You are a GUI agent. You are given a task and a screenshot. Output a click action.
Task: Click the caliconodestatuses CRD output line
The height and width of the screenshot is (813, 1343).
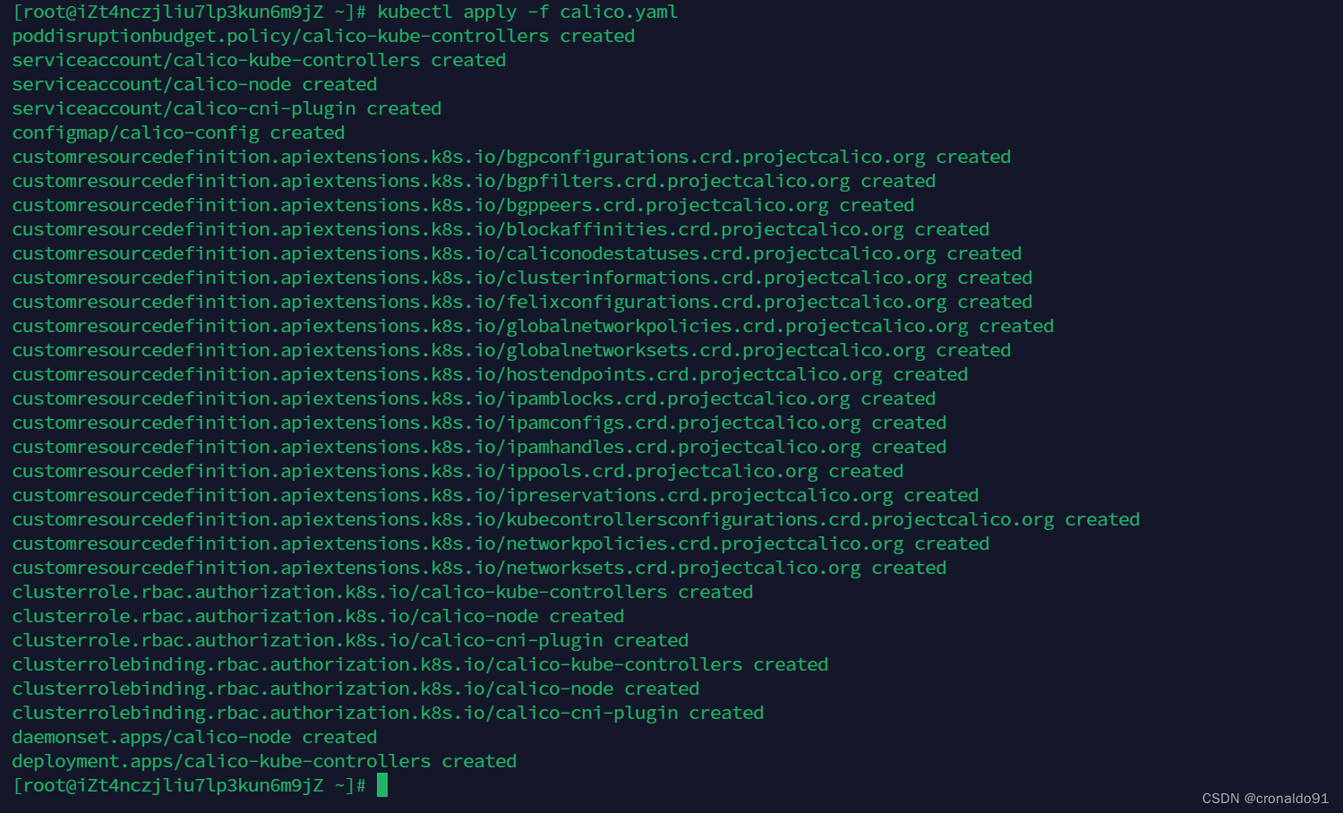[x=517, y=253]
